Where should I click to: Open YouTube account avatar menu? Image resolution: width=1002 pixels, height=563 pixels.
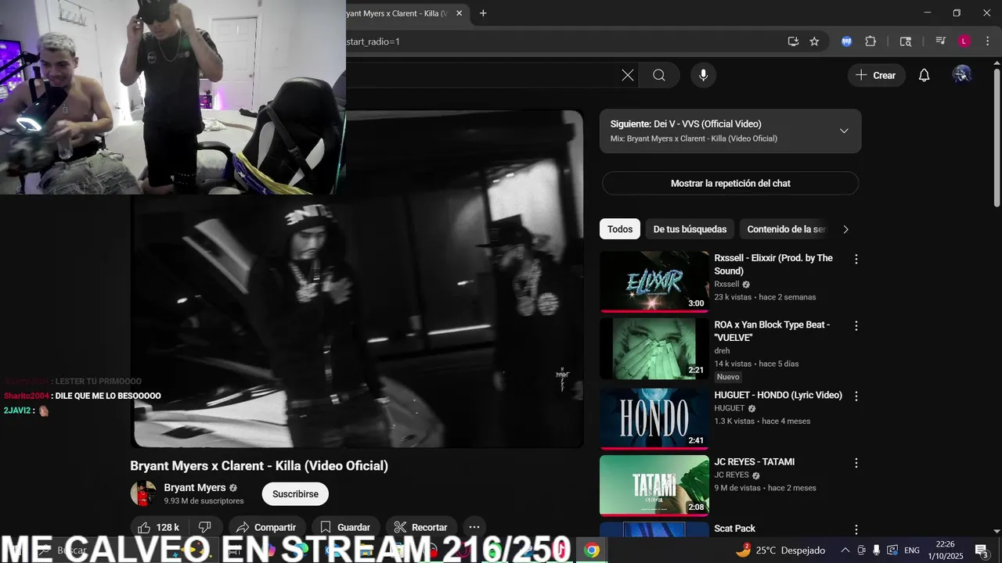click(961, 74)
